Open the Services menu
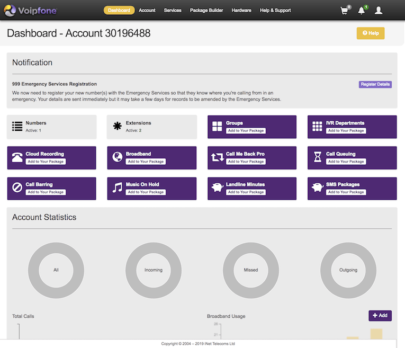Image resolution: width=405 pixels, height=348 pixels. pos(173,11)
